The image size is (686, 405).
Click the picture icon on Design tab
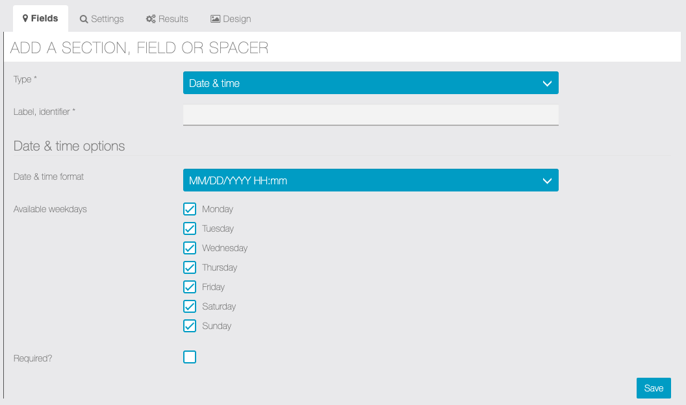[215, 19]
